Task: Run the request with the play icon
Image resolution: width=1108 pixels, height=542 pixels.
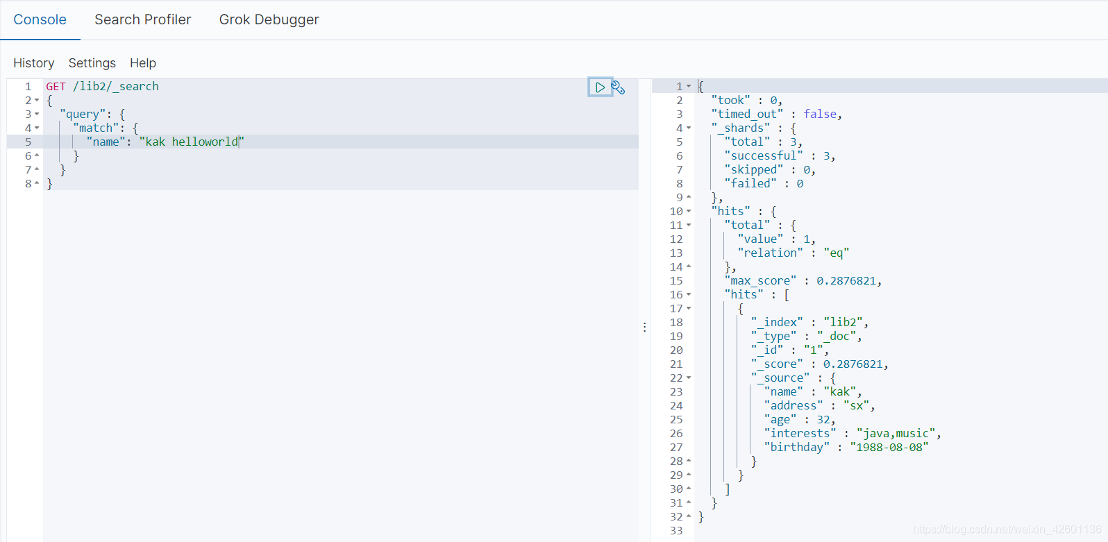Action: pyautogui.click(x=600, y=87)
